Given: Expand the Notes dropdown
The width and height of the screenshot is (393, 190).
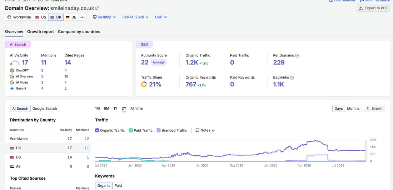Looking at the screenshot, I should [x=205, y=130].
